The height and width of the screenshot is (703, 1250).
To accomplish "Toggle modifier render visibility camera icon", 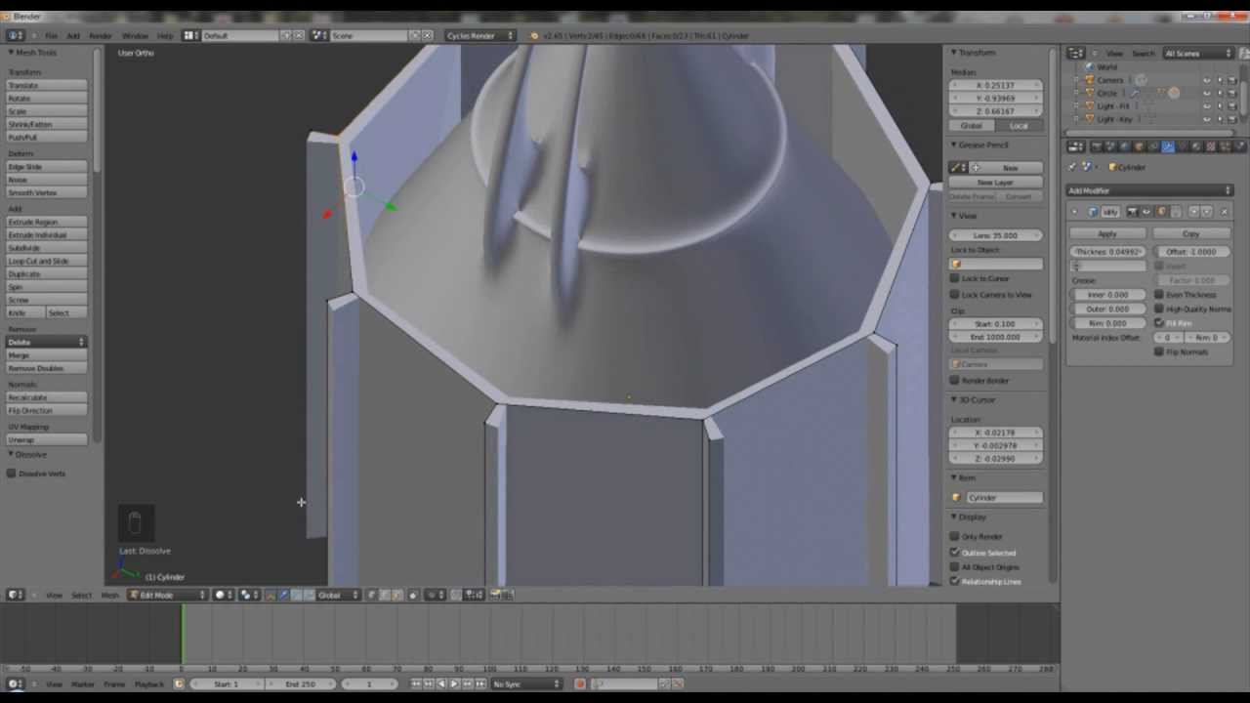I will click(1132, 211).
